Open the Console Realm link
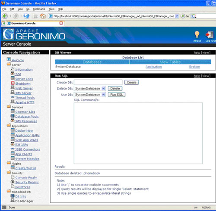The width and height of the screenshot is (216, 211). (x=26, y=177)
